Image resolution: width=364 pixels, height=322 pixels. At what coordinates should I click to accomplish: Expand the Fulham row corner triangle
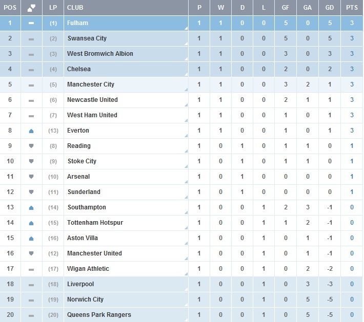pyautogui.click(x=186, y=29)
